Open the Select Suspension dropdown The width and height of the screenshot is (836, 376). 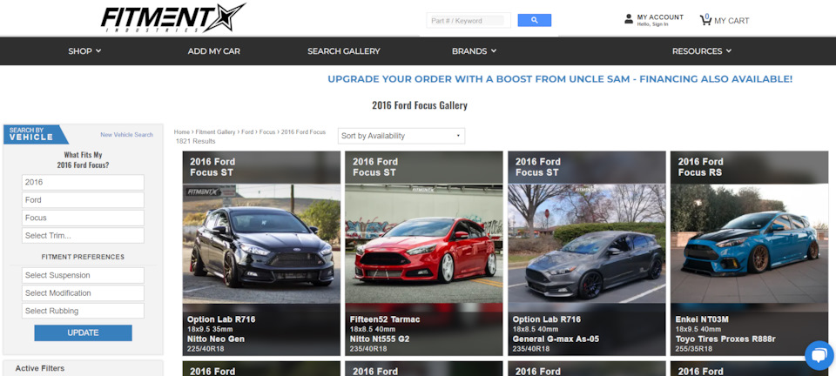click(x=84, y=275)
